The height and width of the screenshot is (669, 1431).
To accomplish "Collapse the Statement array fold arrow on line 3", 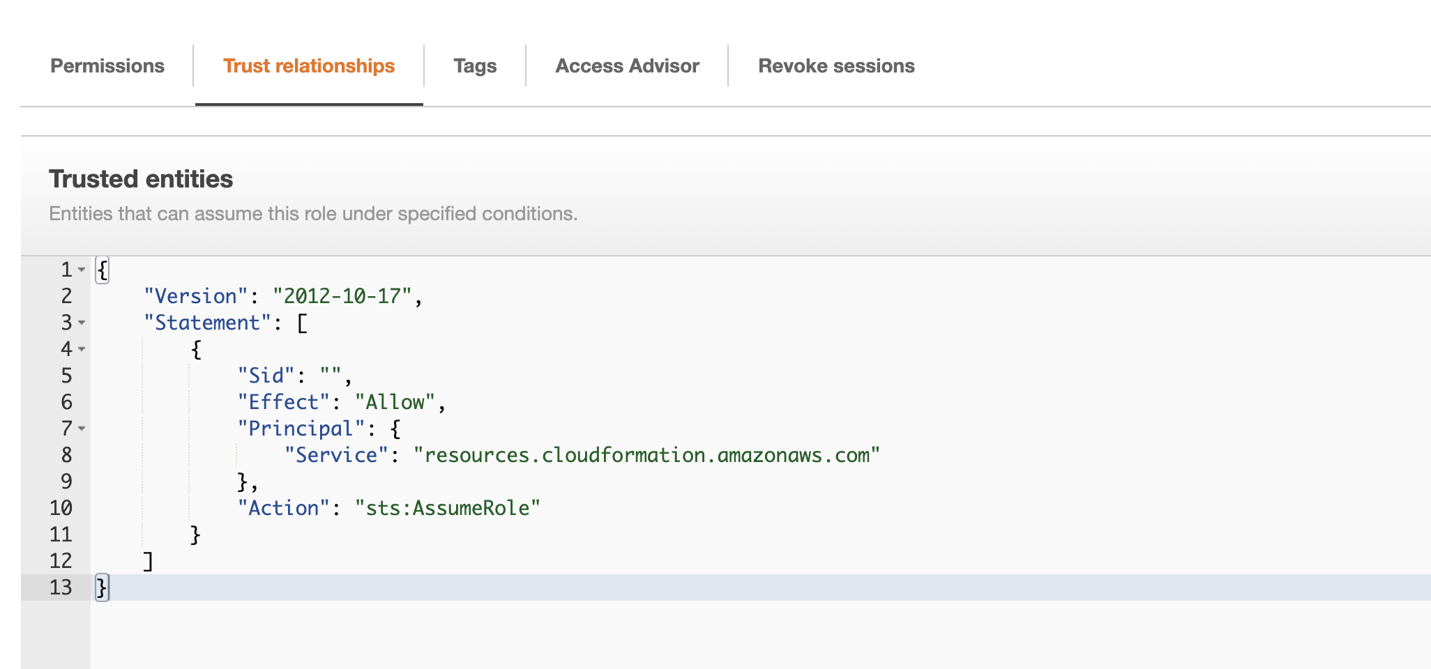I will tap(82, 323).
